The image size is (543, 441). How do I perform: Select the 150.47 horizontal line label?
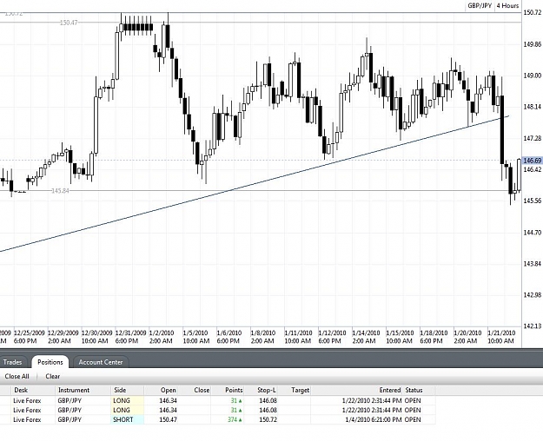[69, 23]
